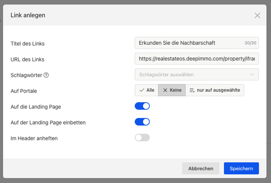Screen dimensions: 271x183
Task: Enable the Im Header anheften switch
Action: pyautogui.click(x=142, y=138)
